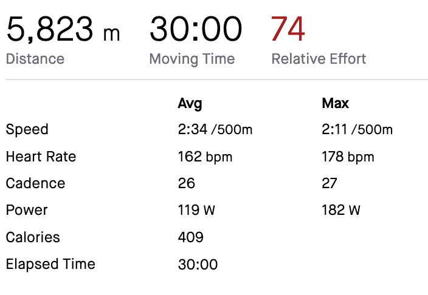
Task: Click average heart rate 162 bpm
Action: point(205,157)
